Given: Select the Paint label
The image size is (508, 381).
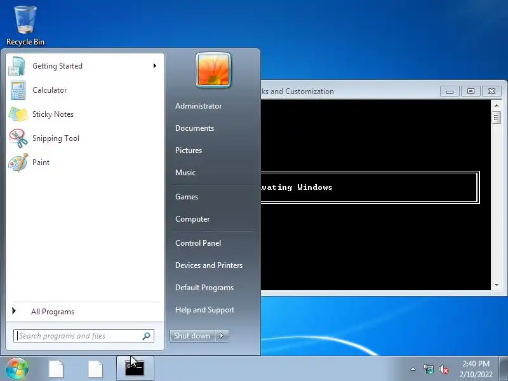Looking at the screenshot, I should pyautogui.click(x=41, y=163).
